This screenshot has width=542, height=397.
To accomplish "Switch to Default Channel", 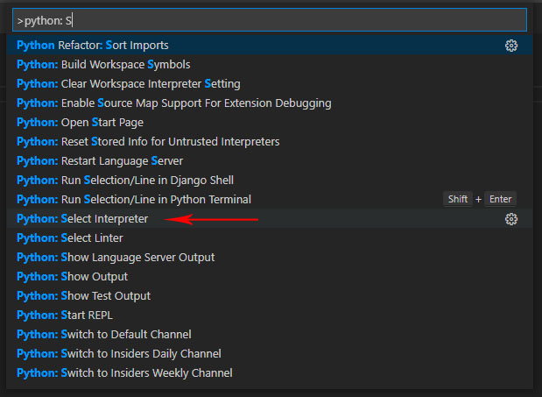I will (x=104, y=334).
